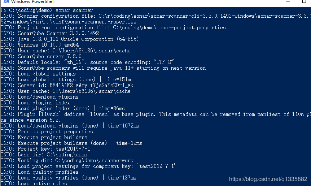The image size is (311, 186).
Task: Click the PowerShell icon in the title bar
Action: pyautogui.click(x=6, y=1)
